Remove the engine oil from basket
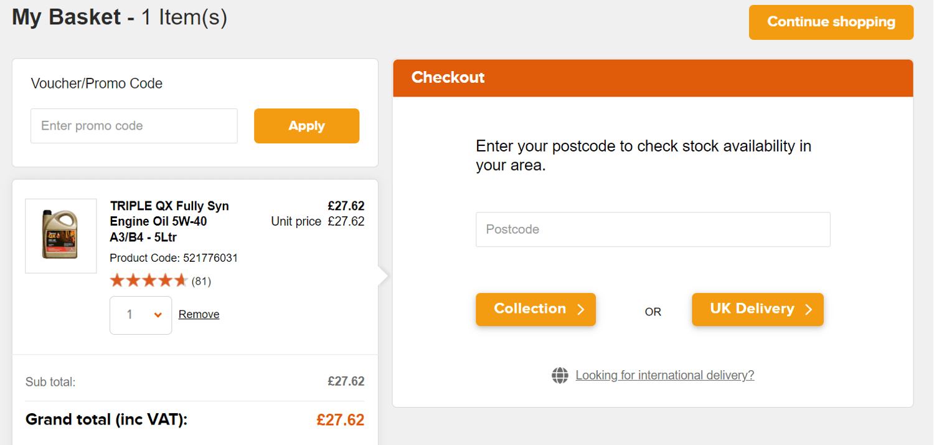The width and height of the screenshot is (934, 445). 199,315
